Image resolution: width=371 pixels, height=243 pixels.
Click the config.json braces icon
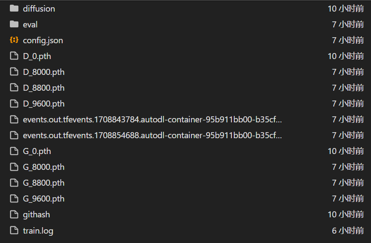click(14, 40)
